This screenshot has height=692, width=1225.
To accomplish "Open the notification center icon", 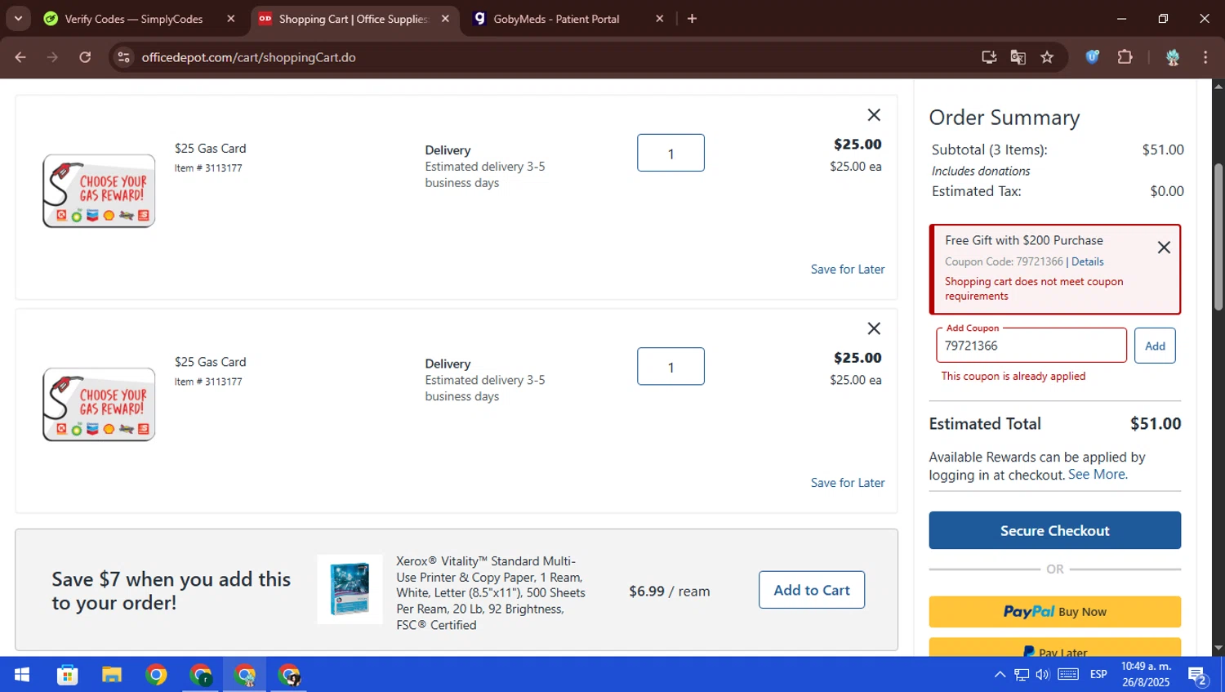I will (1198, 676).
